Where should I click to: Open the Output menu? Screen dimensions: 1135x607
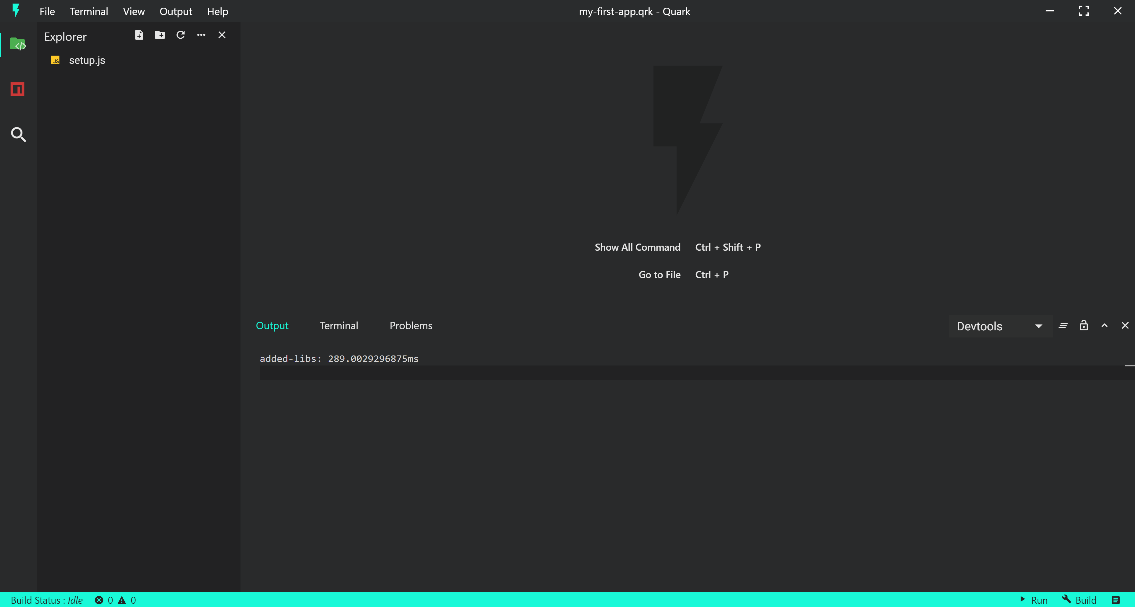click(x=176, y=12)
